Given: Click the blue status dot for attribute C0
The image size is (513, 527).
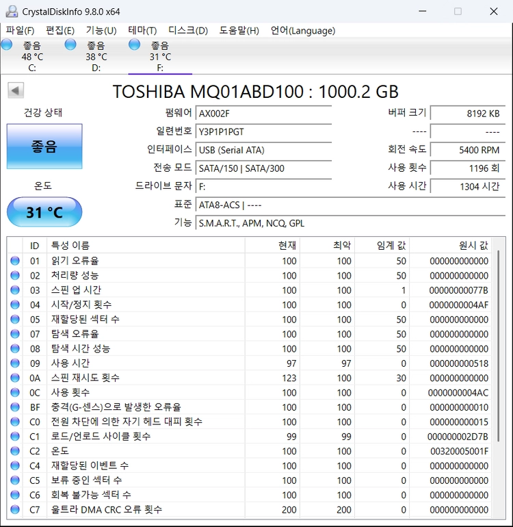Looking at the screenshot, I should [x=15, y=422].
